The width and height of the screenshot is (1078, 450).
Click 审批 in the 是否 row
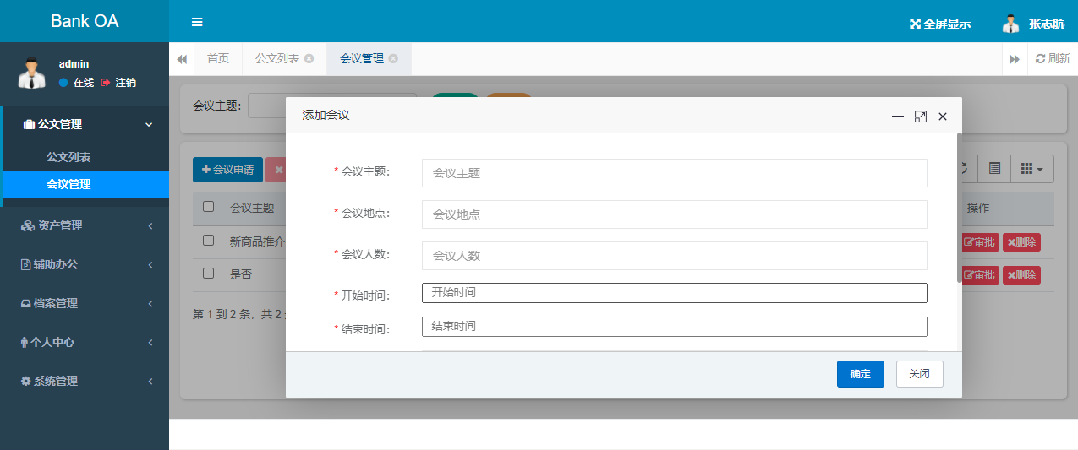point(980,275)
